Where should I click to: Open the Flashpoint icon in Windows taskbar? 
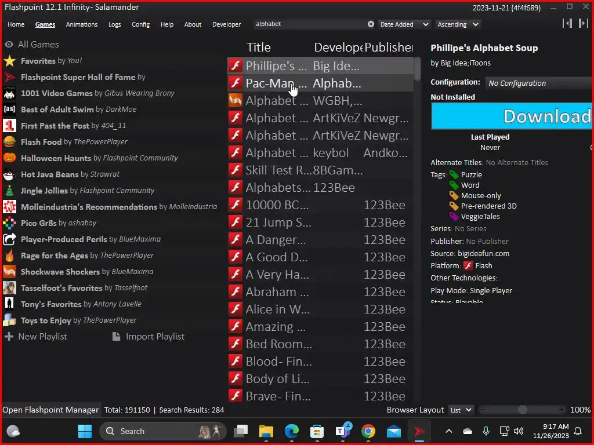419,431
